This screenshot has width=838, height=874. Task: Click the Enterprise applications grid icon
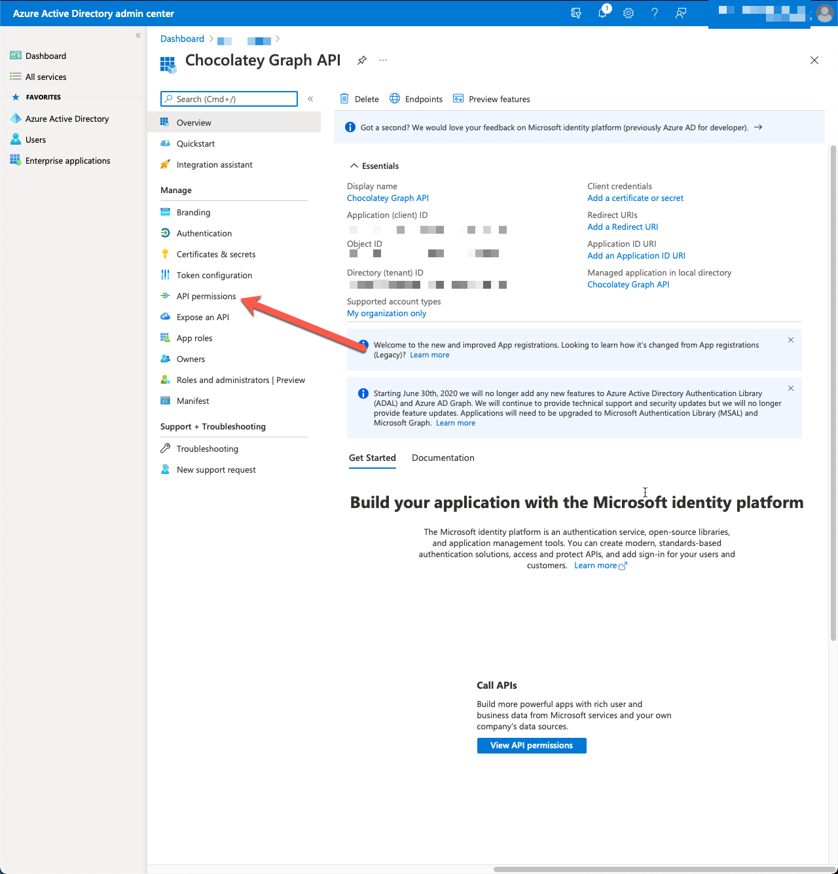[16, 160]
